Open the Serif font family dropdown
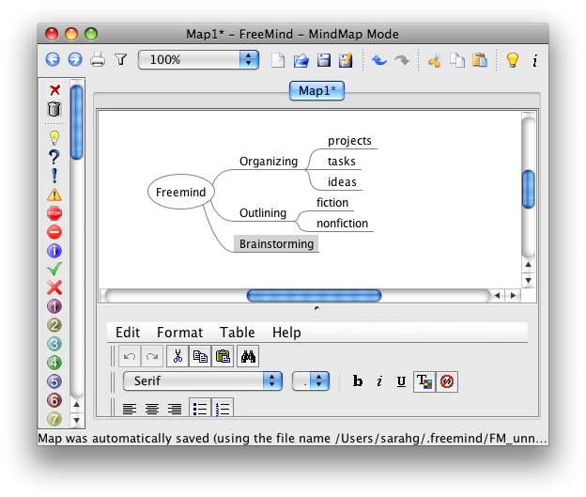This screenshot has width=586, height=497. click(203, 381)
